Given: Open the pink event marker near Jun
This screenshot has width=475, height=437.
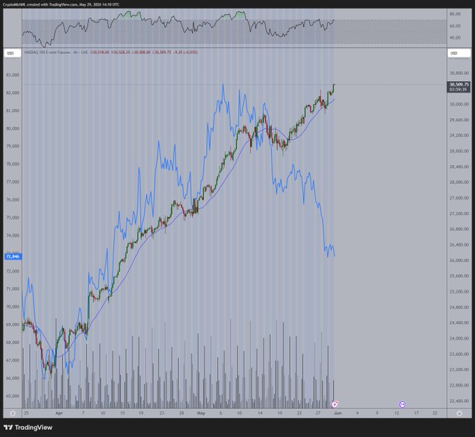Looking at the screenshot, I should click(x=335, y=404).
